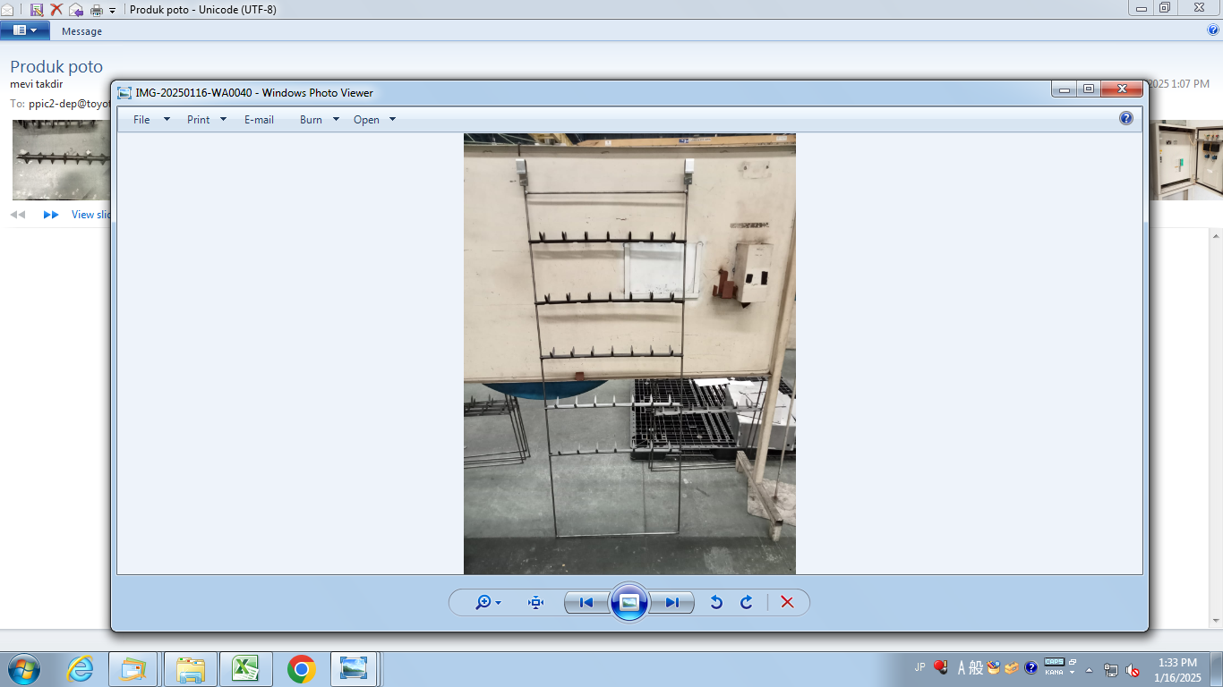1223x687 pixels.
Task: Open the first attachment thumbnail in the email
Action: (62, 160)
